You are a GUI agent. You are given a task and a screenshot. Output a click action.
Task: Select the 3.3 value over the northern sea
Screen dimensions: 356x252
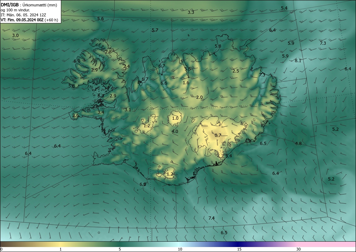[191, 12]
